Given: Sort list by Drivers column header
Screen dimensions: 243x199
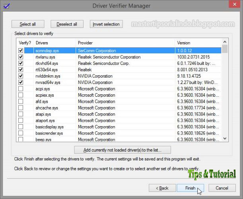Looking at the screenshot, I should (x=54, y=43).
